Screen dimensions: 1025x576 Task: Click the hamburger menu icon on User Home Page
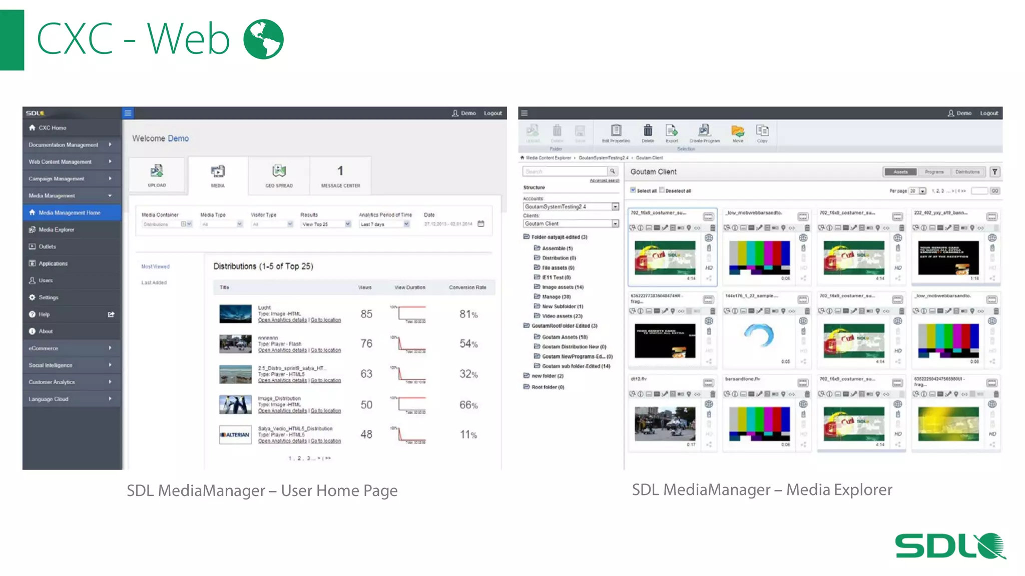128,113
